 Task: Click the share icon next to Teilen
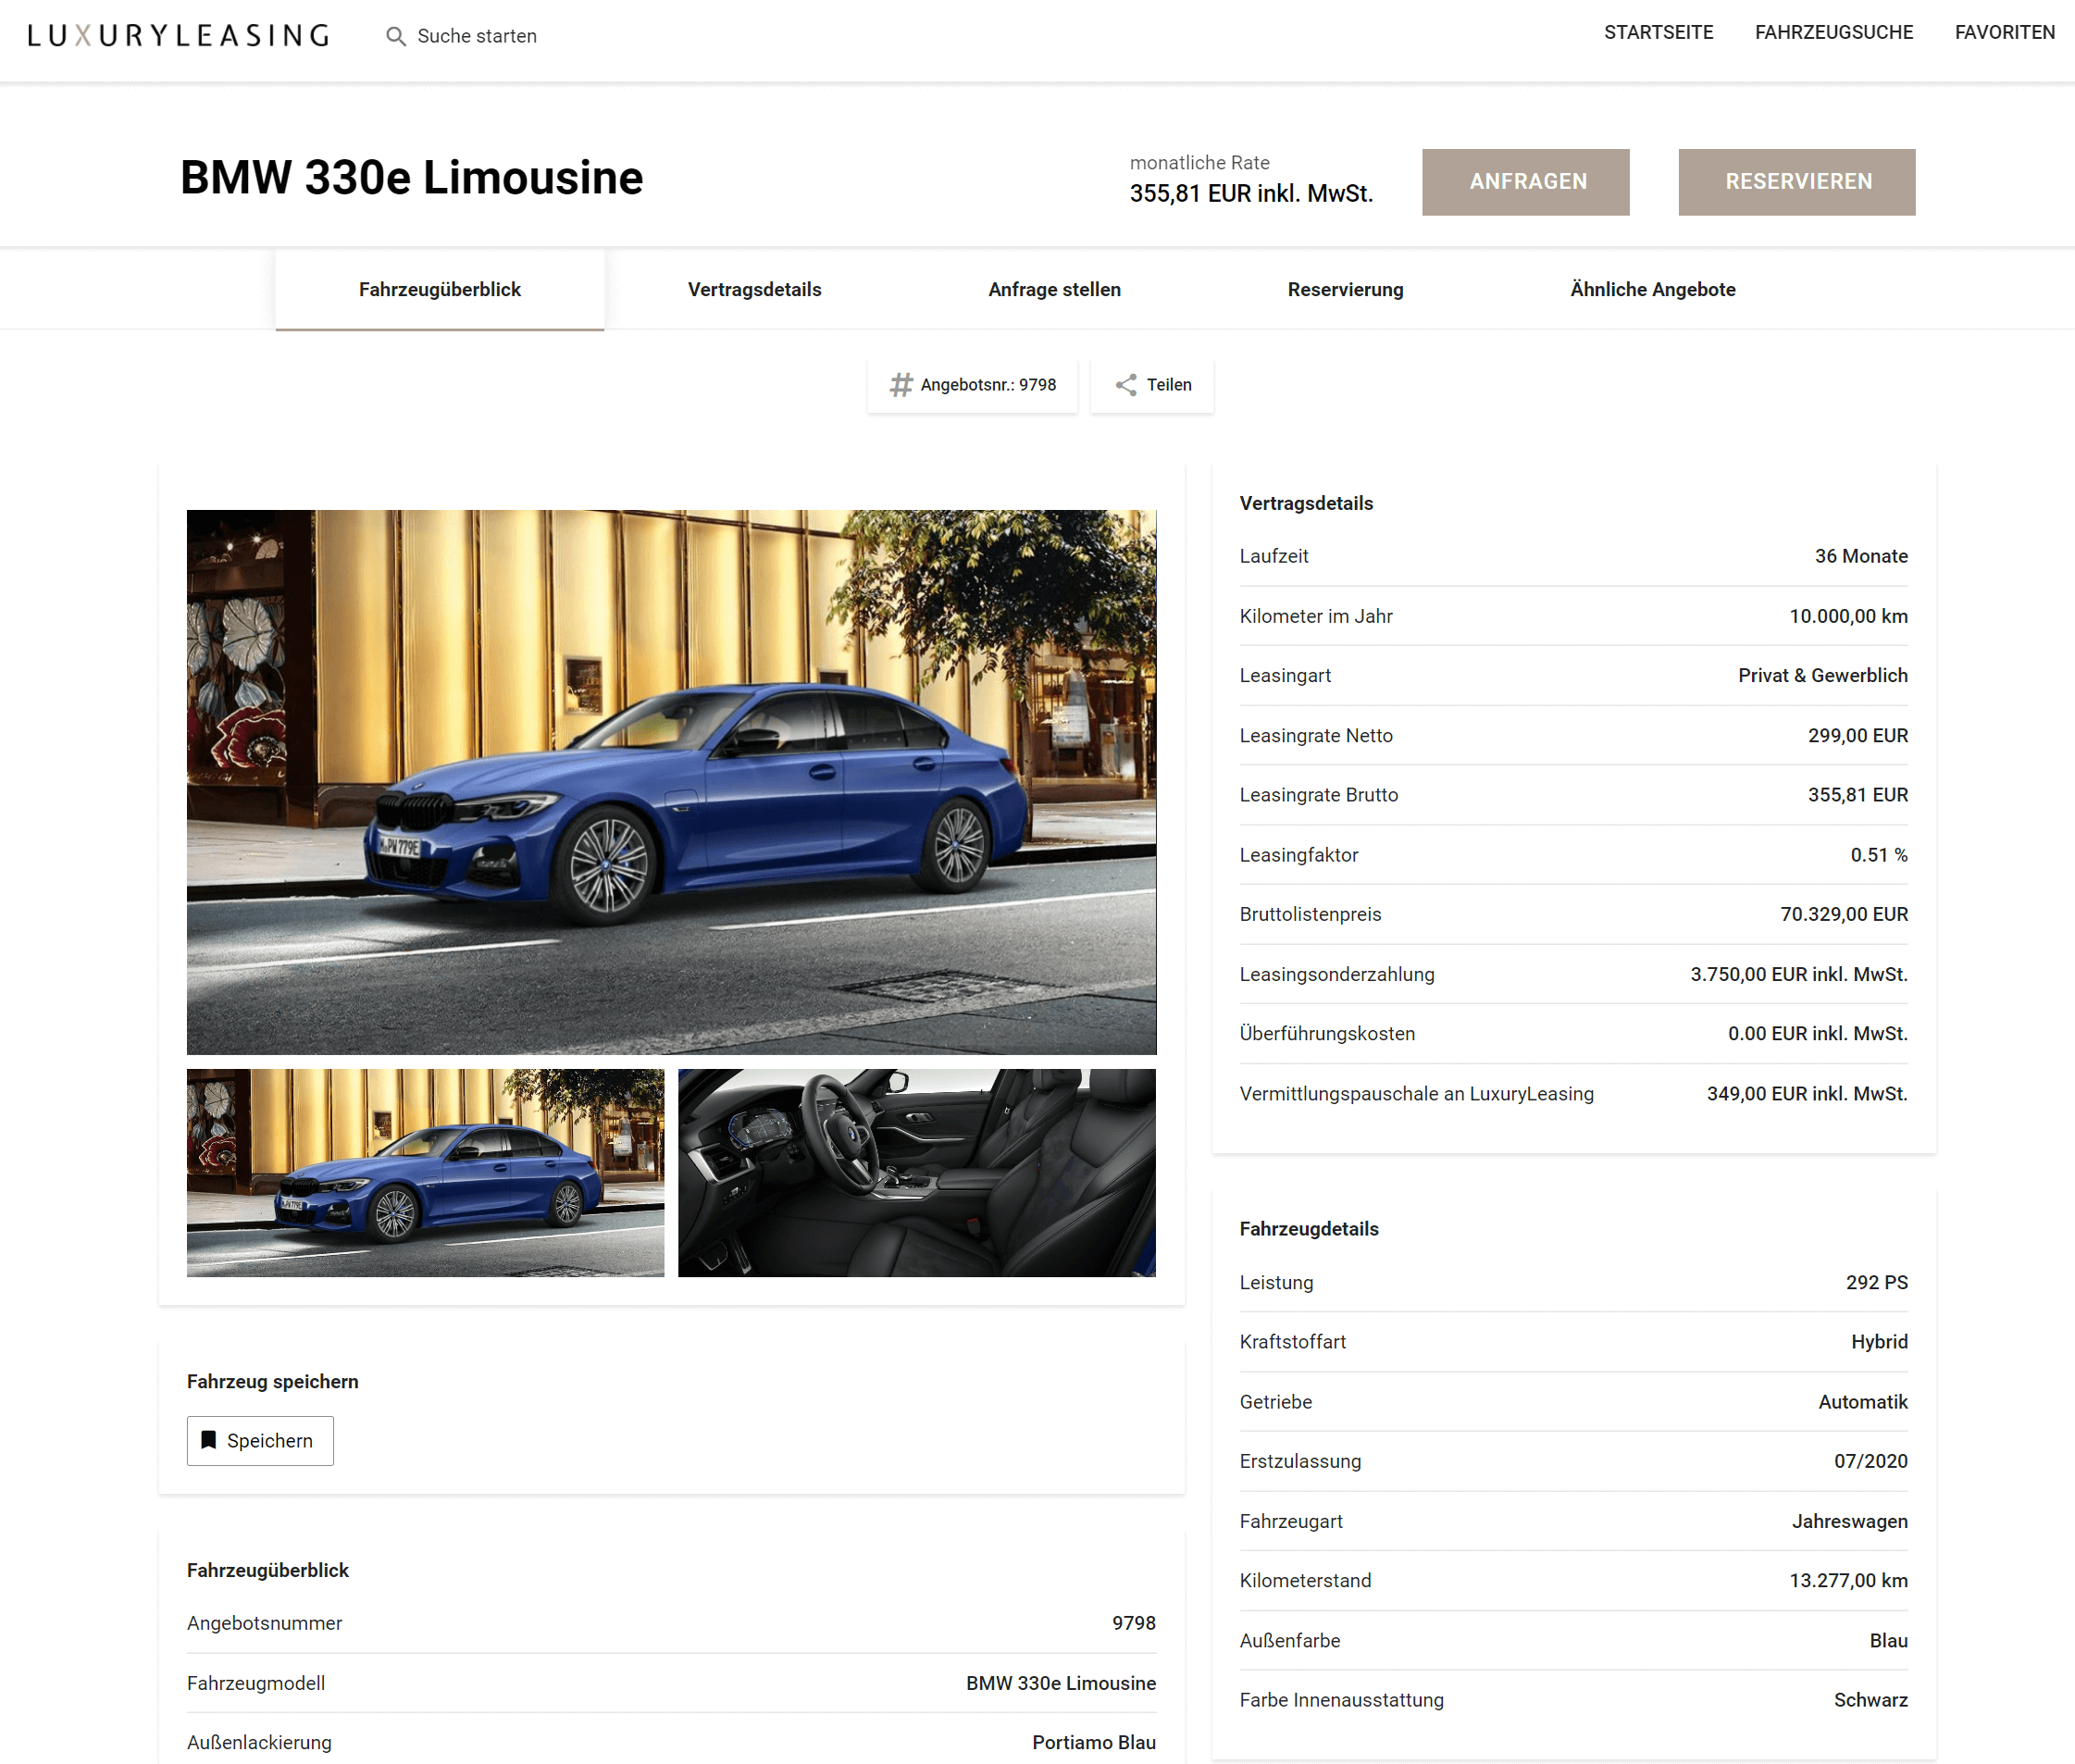click(1126, 385)
